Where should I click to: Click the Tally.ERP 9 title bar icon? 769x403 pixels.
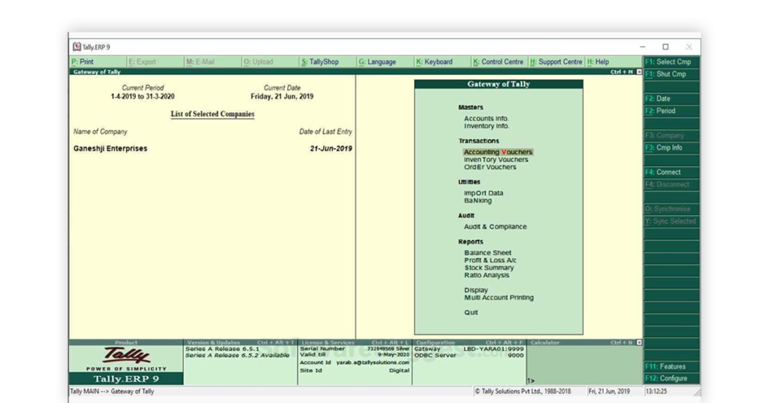(77, 47)
